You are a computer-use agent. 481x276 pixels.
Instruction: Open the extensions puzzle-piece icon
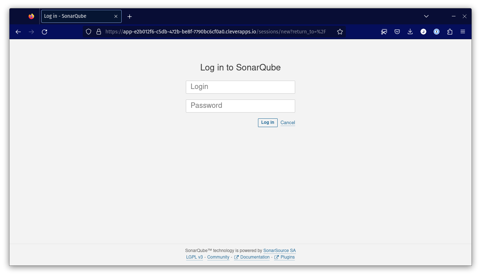(x=450, y=32)
